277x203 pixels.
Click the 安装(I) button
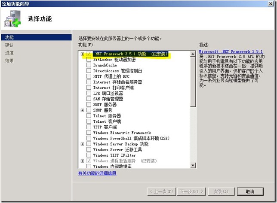coord(221,191)
